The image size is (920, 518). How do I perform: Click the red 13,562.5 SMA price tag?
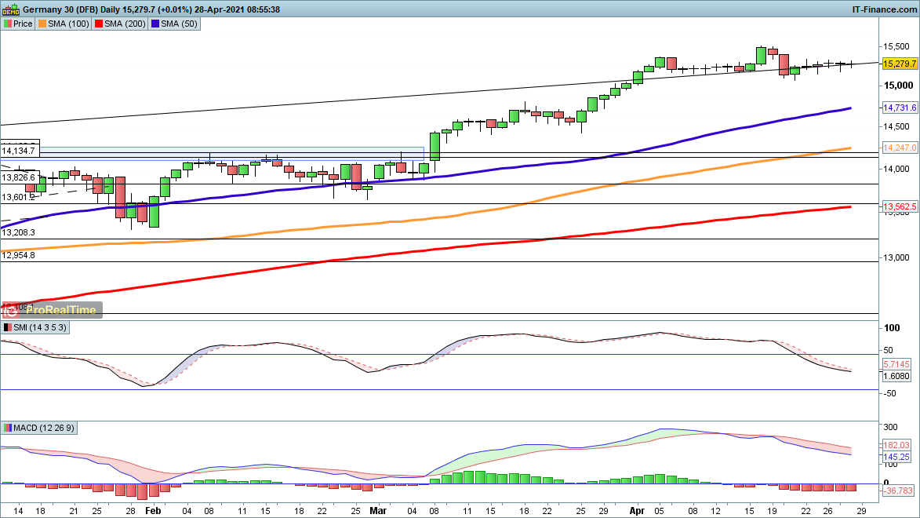(x=900, y=207)
